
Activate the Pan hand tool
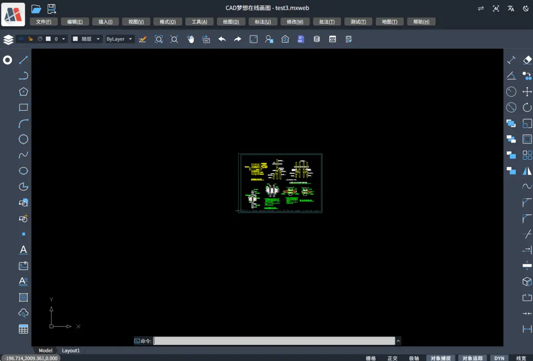190,39
